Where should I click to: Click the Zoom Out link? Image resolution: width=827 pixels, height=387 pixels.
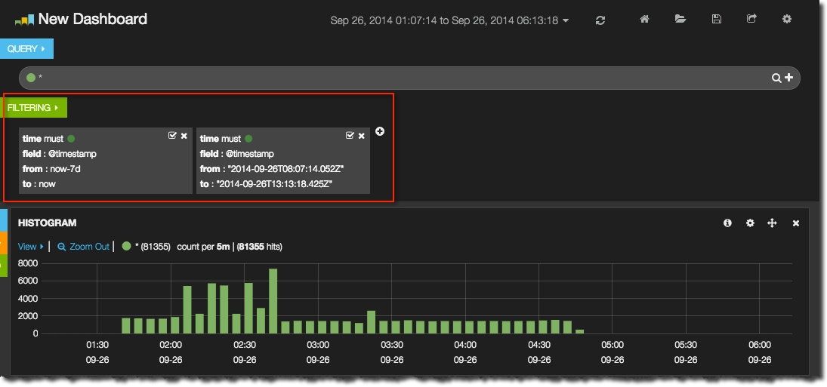point(84,247)
